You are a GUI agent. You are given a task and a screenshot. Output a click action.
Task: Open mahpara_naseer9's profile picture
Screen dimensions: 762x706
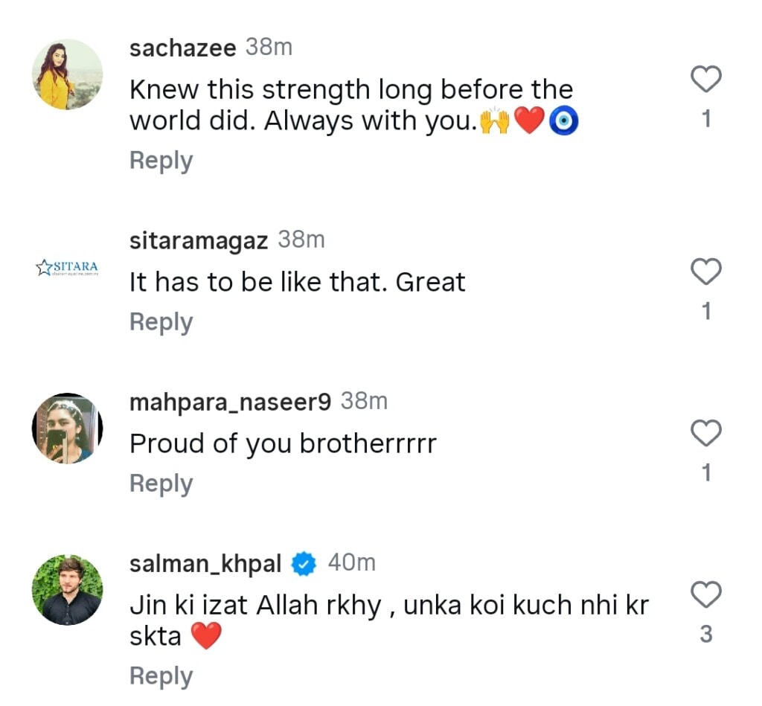[67, 428]
